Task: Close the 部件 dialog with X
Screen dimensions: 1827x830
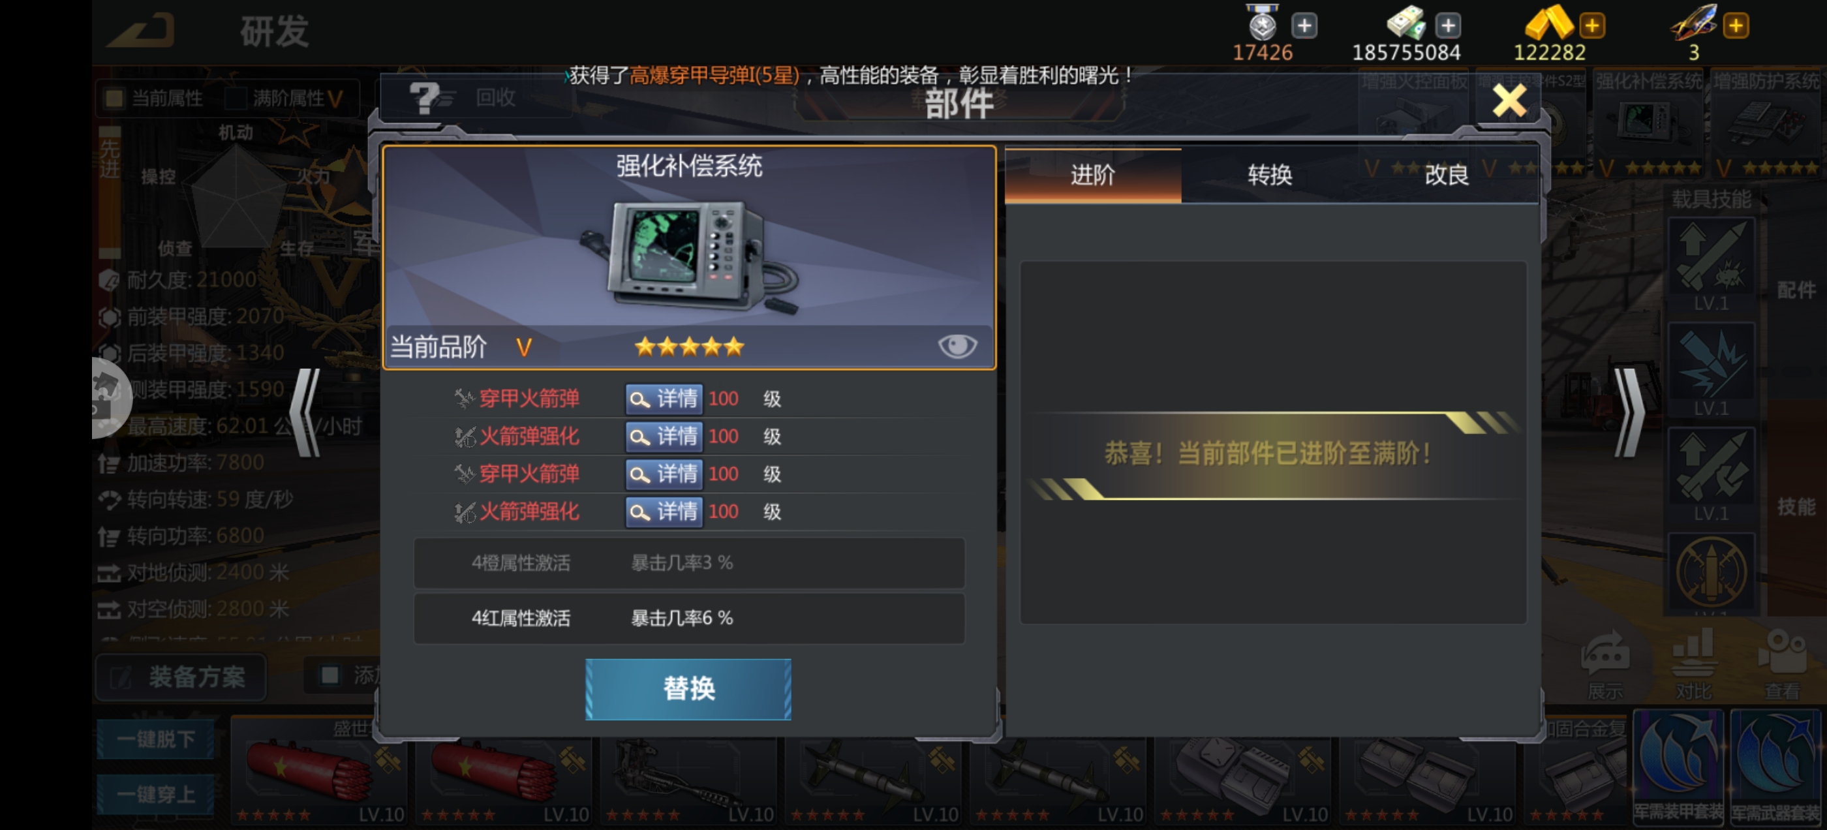Action: 1509,100
